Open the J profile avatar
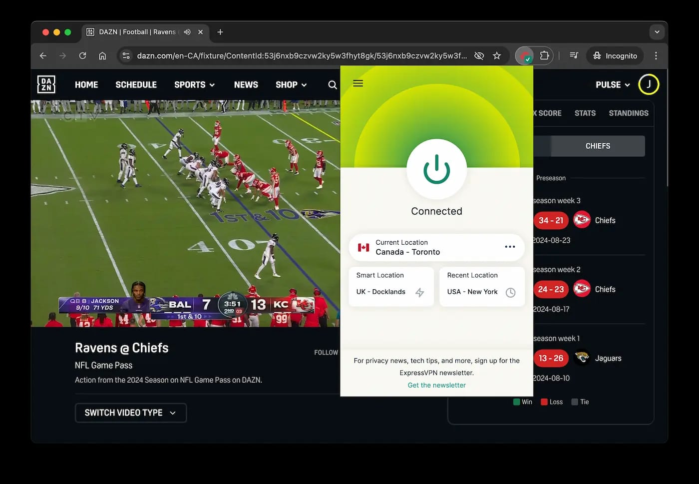This screenshot has height=484, width=699. tap(649, 84)
